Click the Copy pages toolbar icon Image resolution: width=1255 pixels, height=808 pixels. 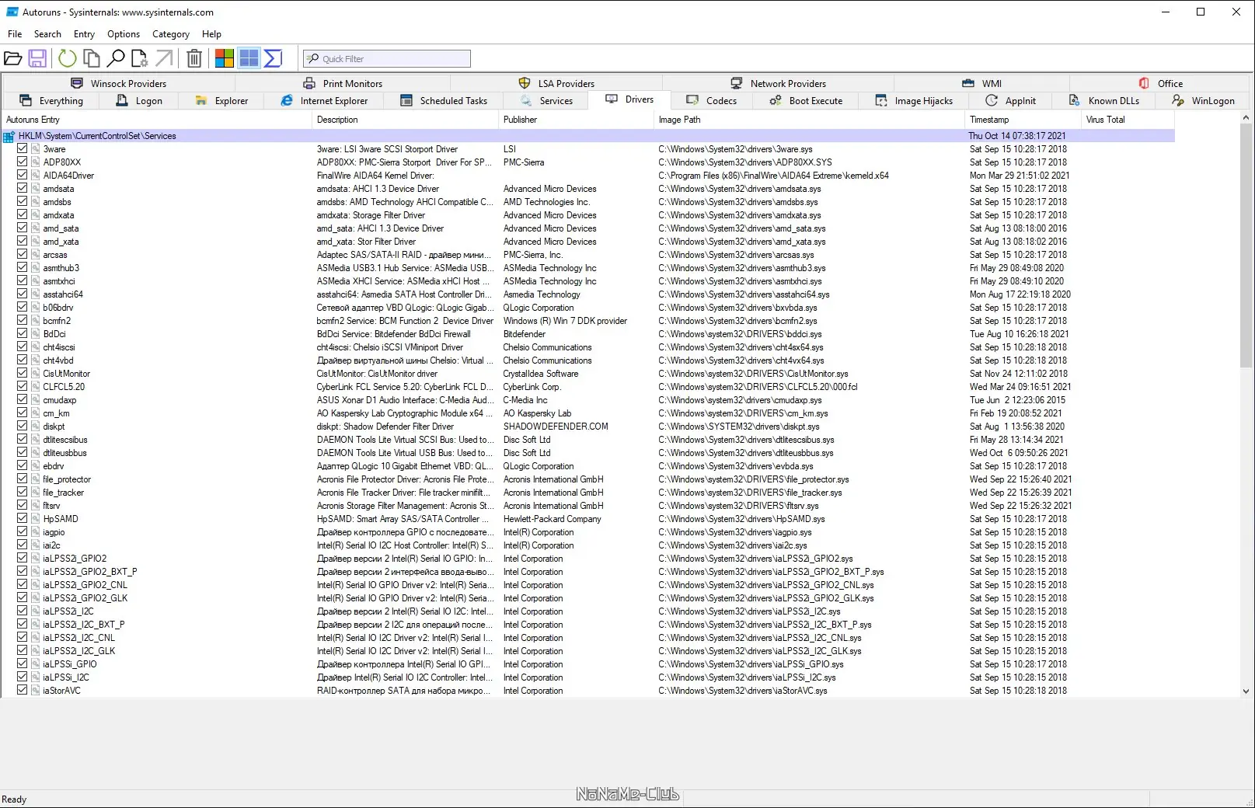point(92,58)
